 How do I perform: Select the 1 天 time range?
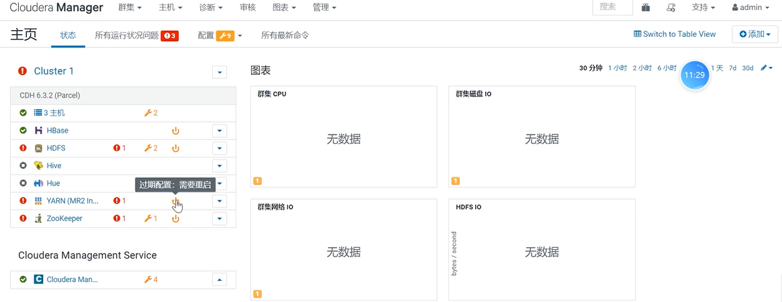coord(717,68)
